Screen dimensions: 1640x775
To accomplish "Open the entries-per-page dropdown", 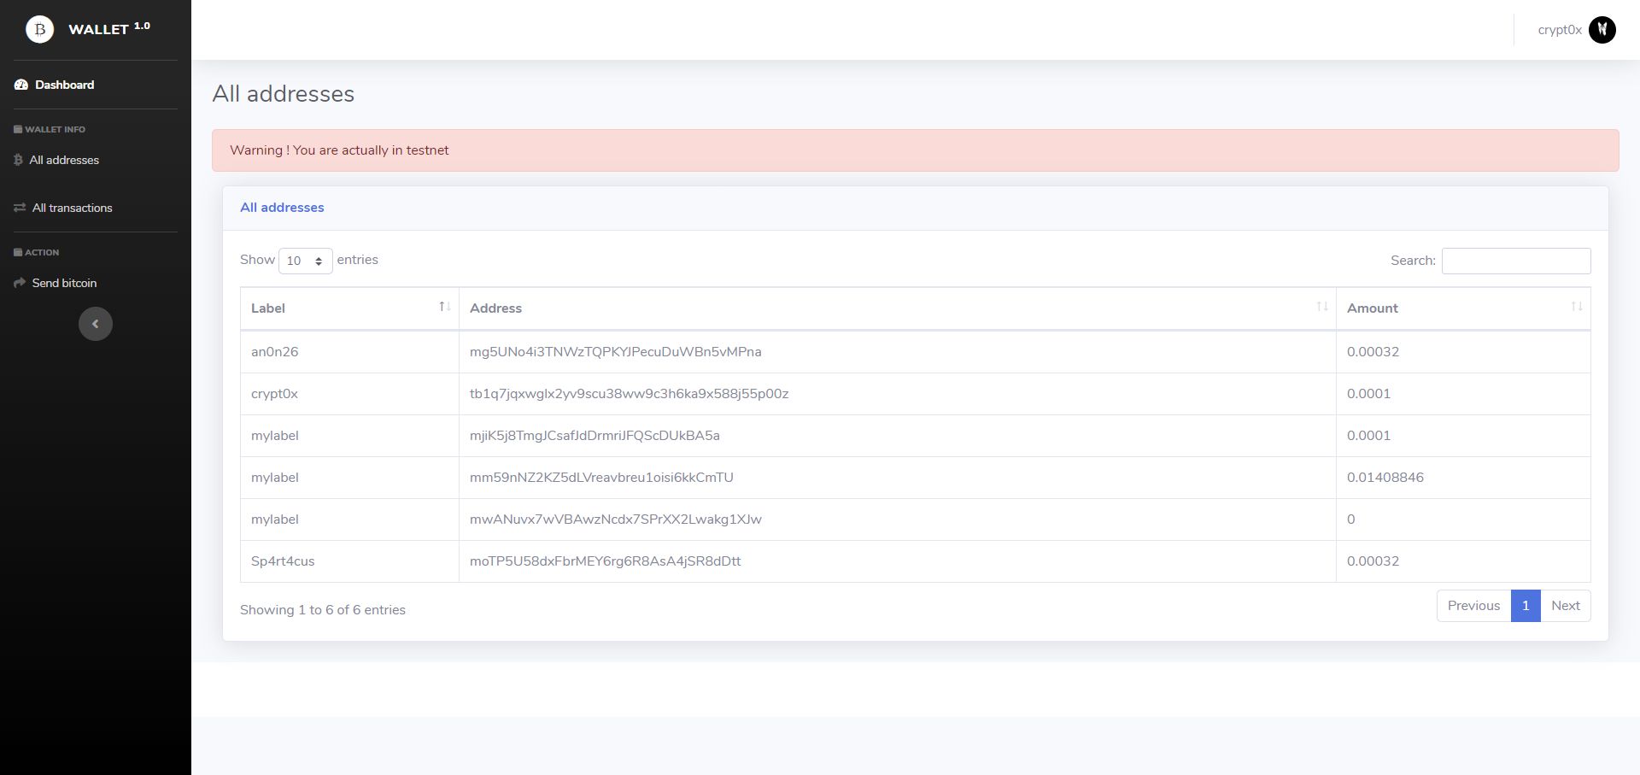I will [x=306, y=261].
